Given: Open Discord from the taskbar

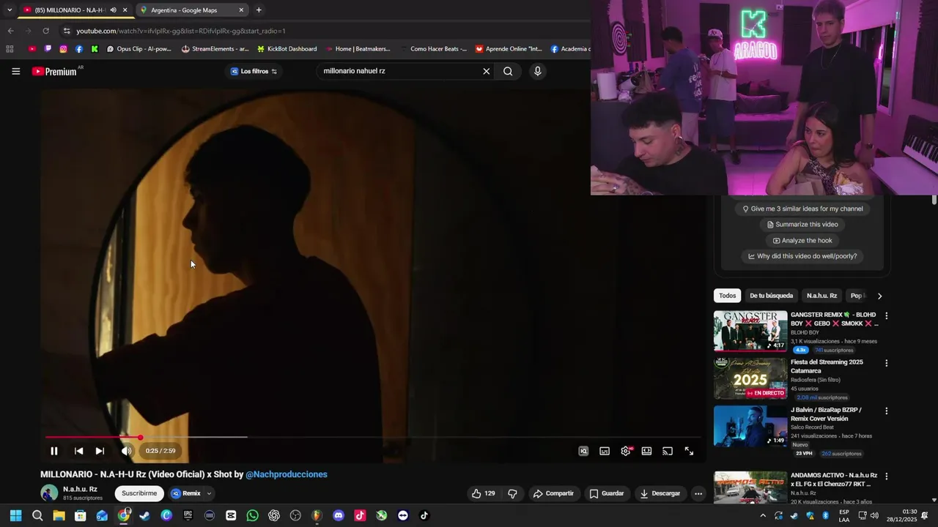Looking at the screenshot, I should click(x=339, y=515).
